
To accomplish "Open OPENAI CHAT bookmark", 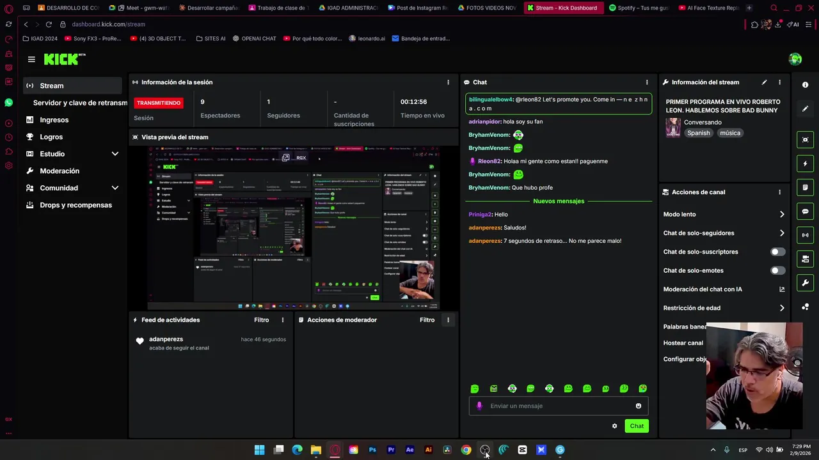I will [254, 38].
